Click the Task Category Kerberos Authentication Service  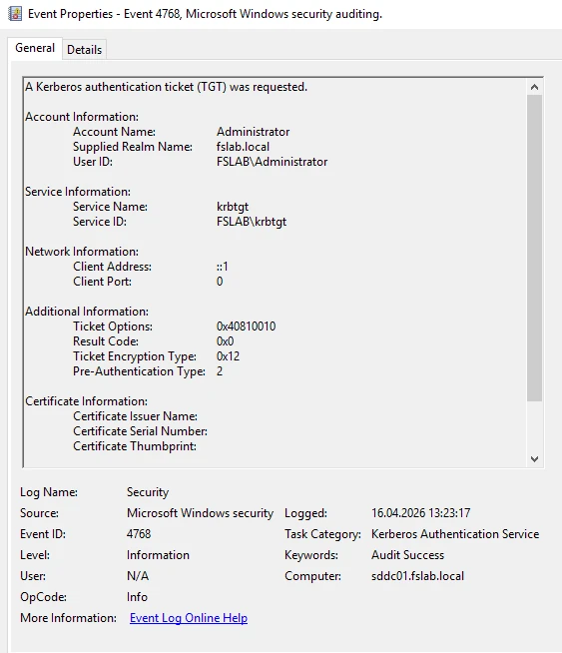click(x=455, y=534)
